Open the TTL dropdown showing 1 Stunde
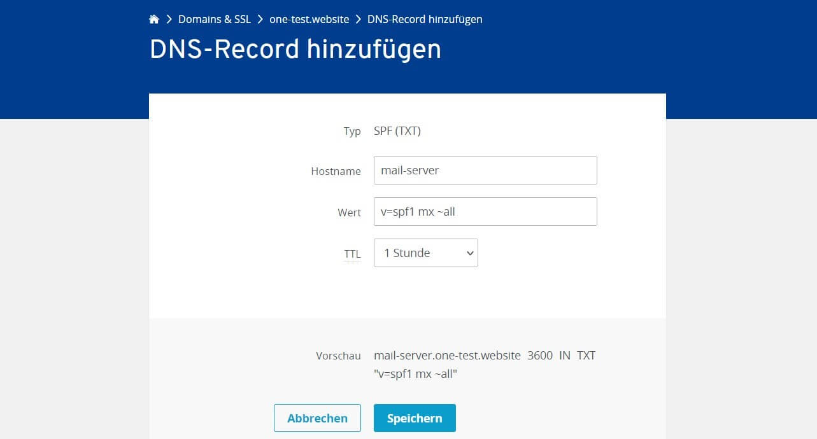This screenshot has width=817, height=439. (x=426, y=253)
